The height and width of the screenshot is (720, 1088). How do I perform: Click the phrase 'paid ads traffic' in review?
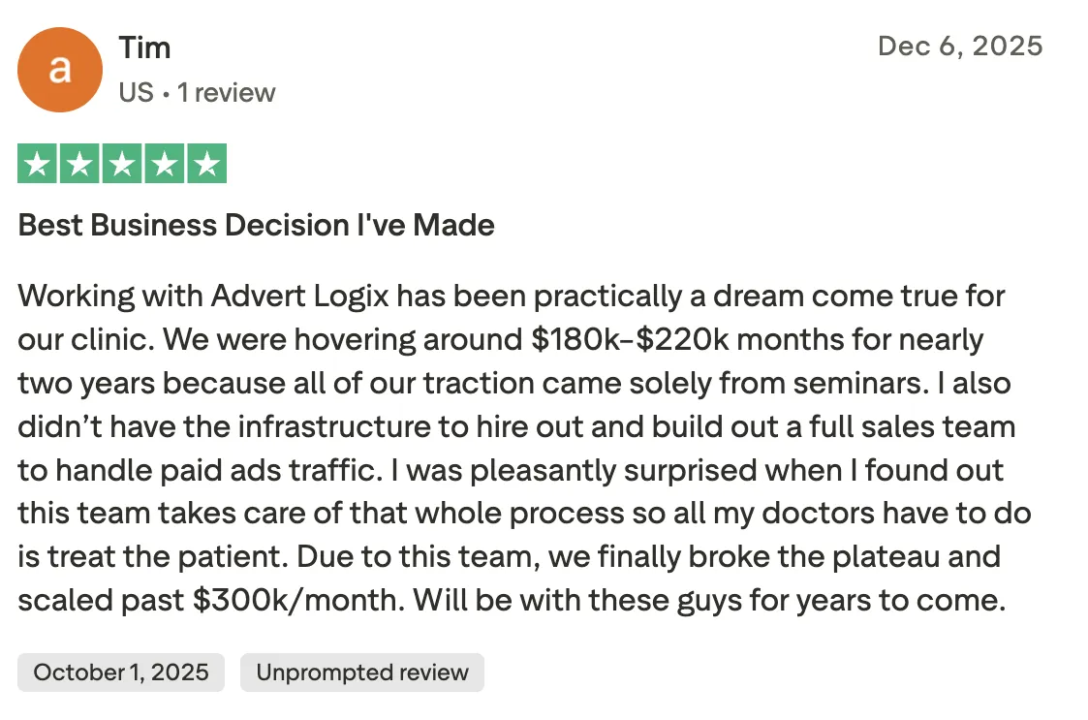click(x=270, y=471)
